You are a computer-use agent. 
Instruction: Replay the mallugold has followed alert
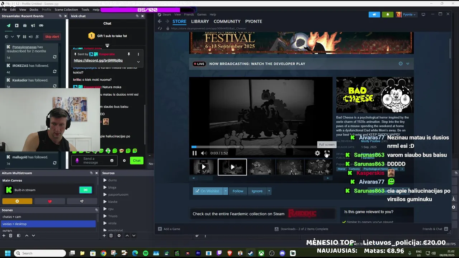(55, 163)
